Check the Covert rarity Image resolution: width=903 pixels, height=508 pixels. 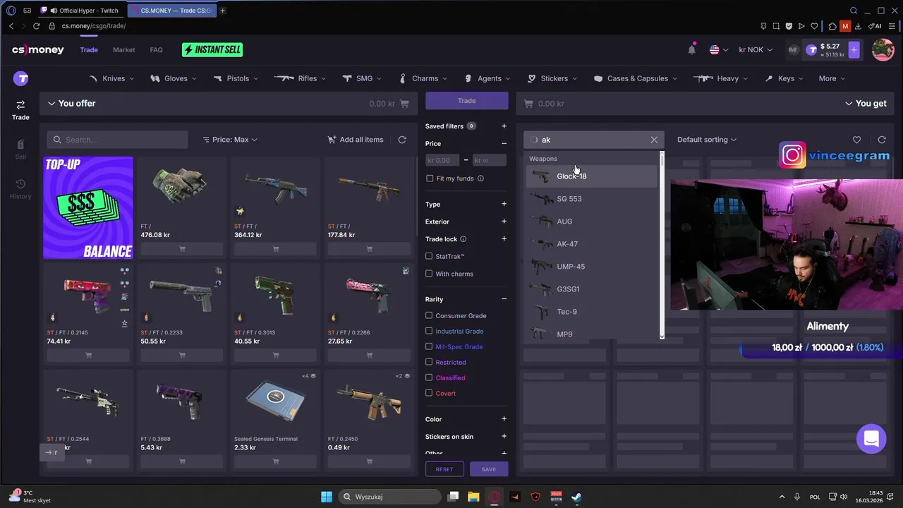tap(429, 393)
